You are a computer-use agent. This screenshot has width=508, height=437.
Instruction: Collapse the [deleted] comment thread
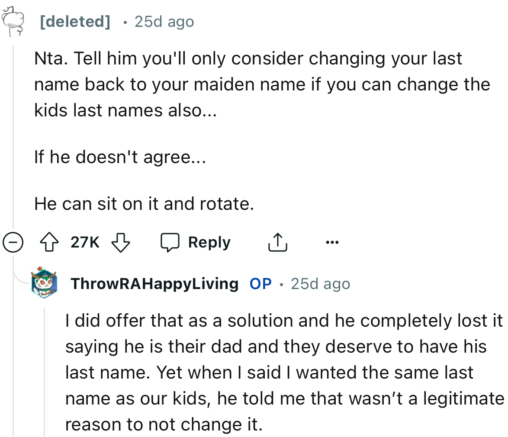13,242
